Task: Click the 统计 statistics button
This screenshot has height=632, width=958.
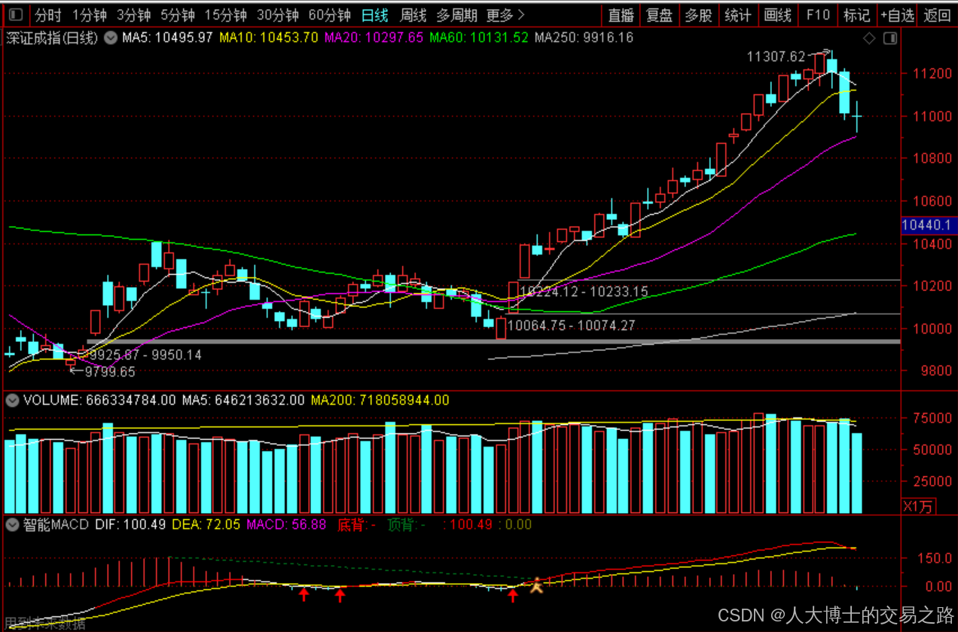Action: click(738, 15)
